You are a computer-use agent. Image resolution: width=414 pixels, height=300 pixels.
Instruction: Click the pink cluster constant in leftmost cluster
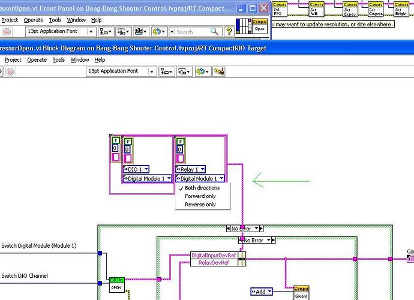(x=115, y=157)
